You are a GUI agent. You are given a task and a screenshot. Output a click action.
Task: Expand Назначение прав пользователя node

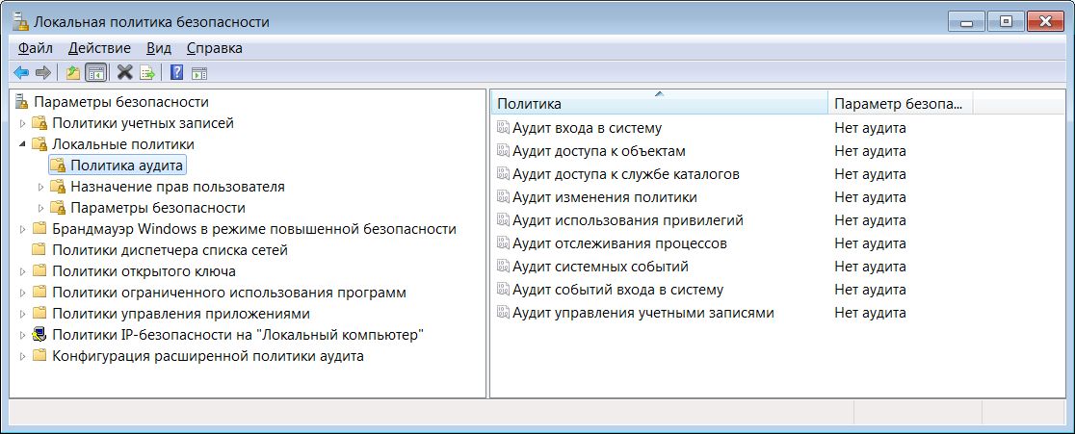pos(41,187)
